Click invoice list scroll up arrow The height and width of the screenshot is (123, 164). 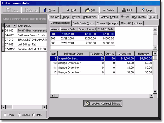tap(155, 29)
